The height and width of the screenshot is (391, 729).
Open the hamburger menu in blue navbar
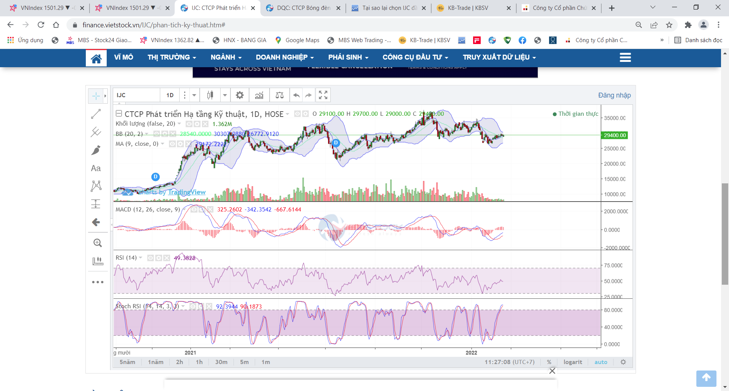click(625, 57)
